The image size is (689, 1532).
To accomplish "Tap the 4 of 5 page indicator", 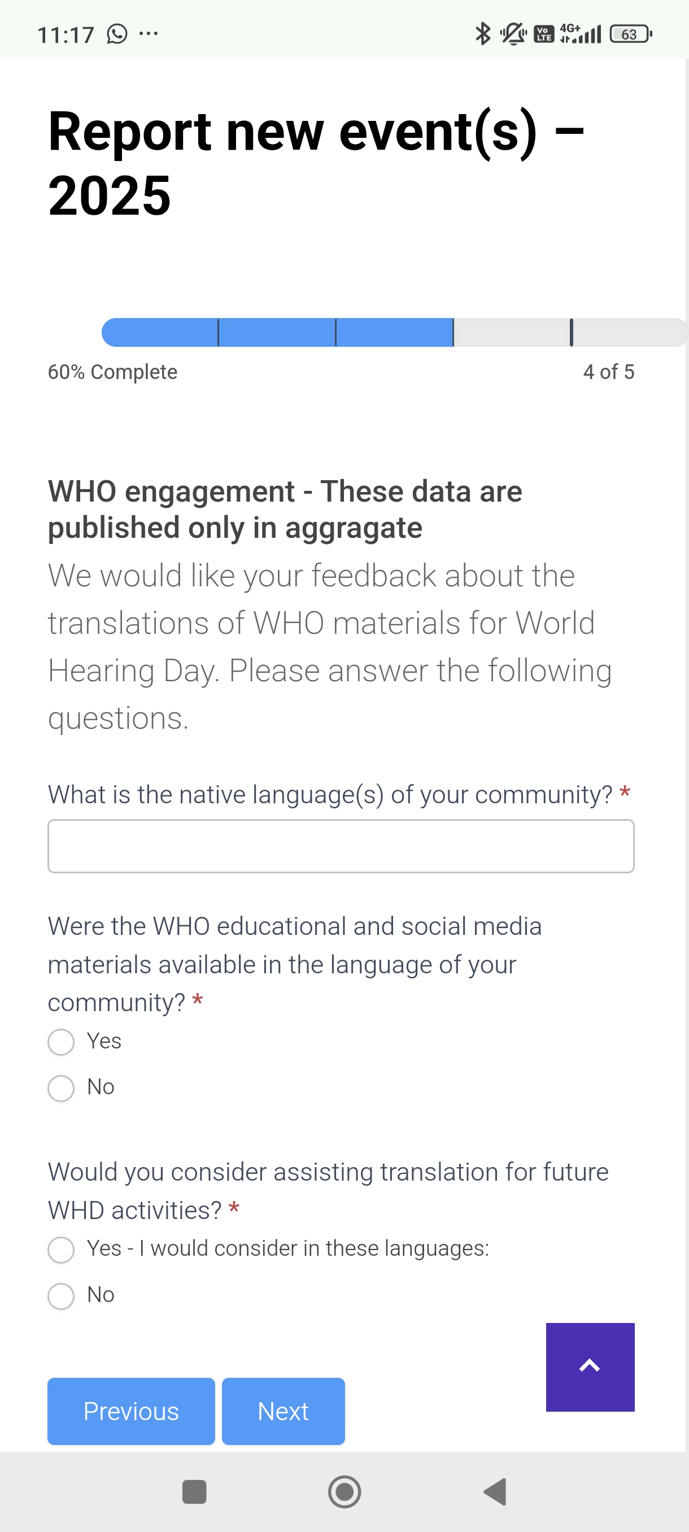I will click(x=608, y=372).
